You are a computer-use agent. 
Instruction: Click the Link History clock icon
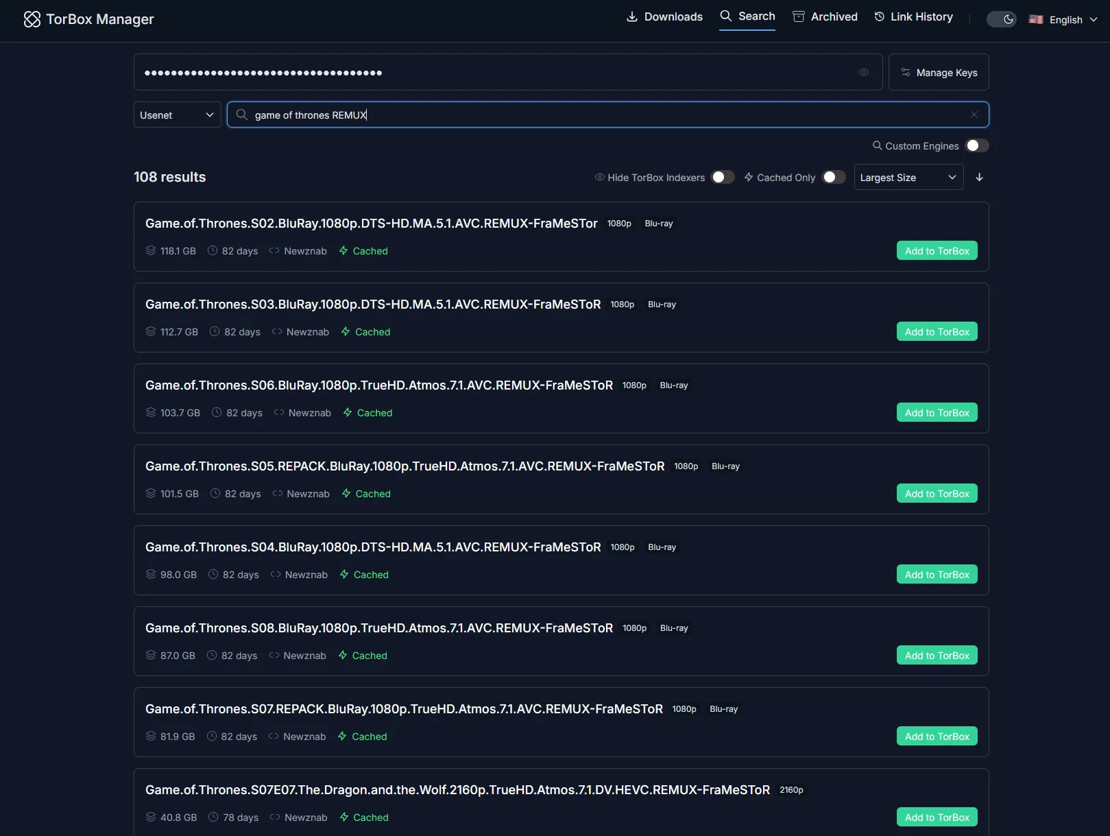tap(880, 16)
